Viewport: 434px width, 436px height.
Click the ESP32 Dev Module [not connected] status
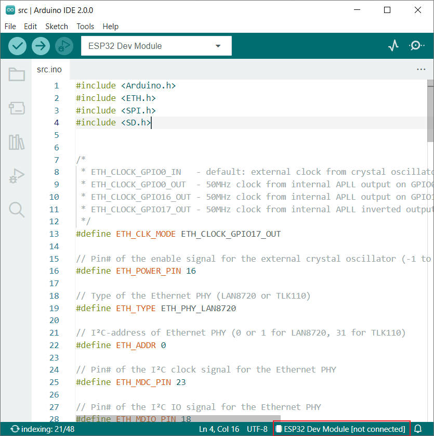(x=341, y=429)
